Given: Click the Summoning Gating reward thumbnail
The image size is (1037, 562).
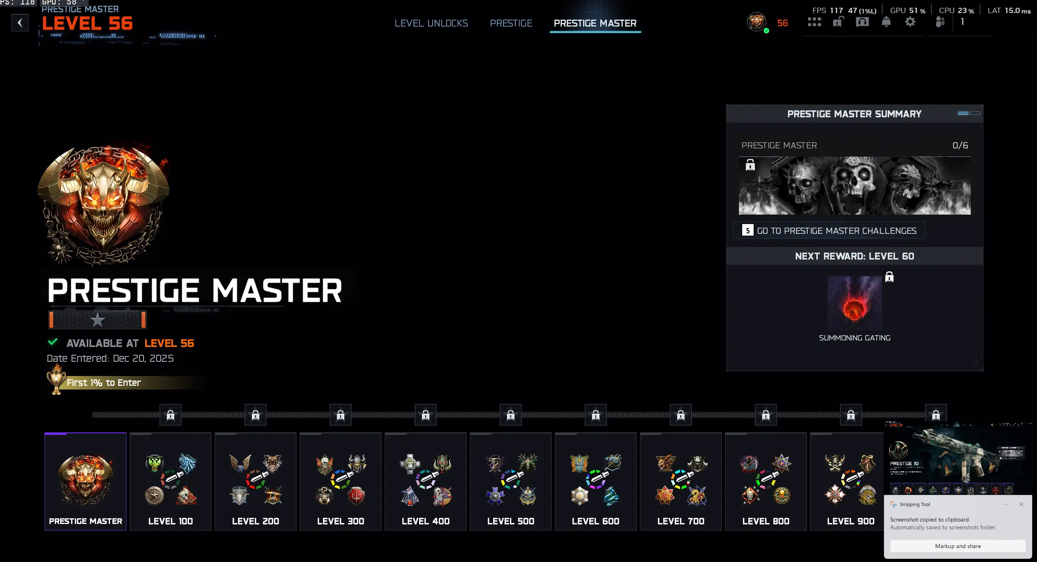Looking at the screenshot, I should point(854,303).
